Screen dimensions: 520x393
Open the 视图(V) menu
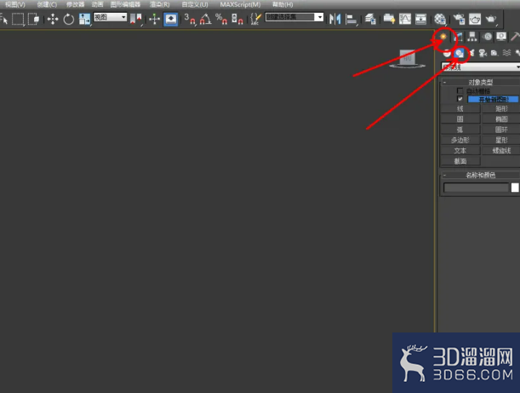pos(15,4)
